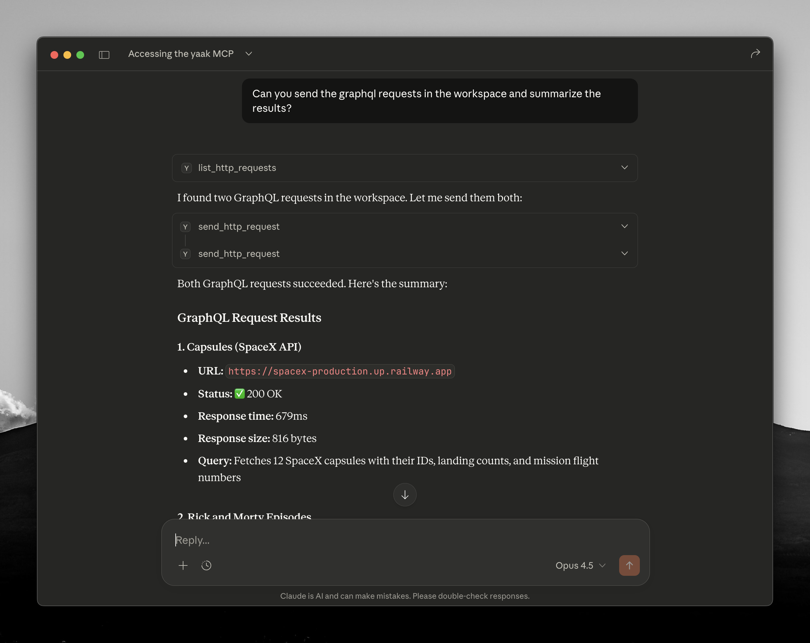Focus the Reply text field

point(376,540)
